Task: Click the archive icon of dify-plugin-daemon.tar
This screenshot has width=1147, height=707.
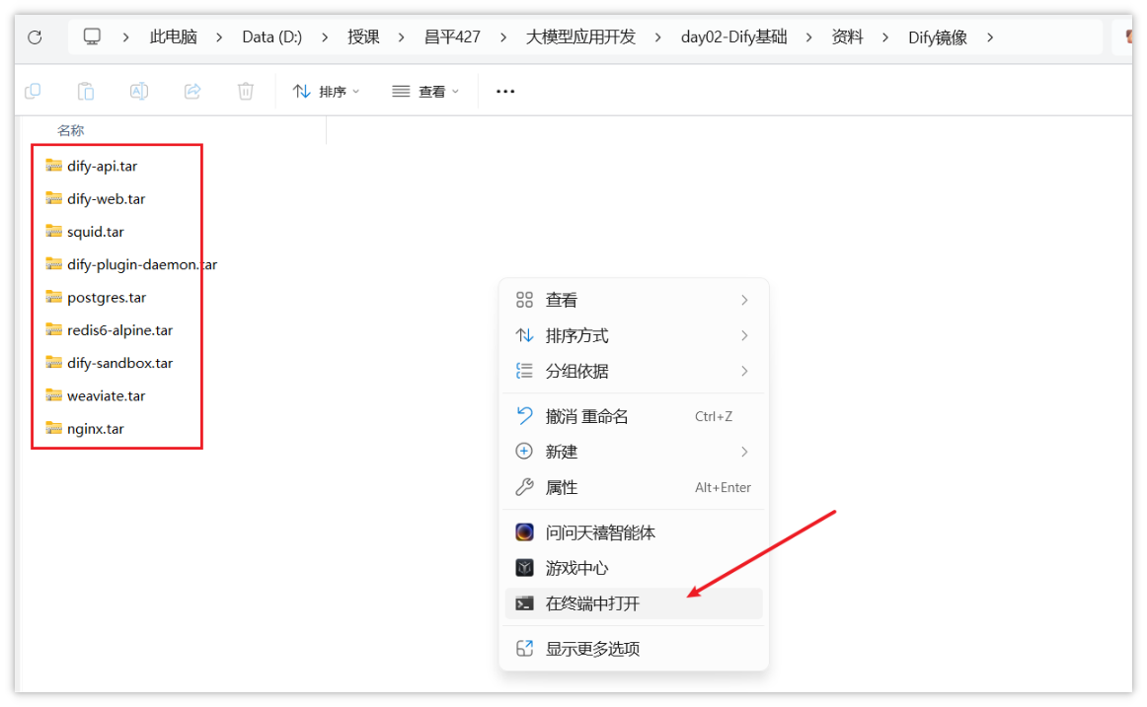Action: [x=53, y=263]
